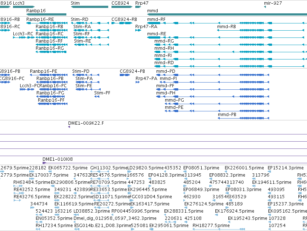
Task: Select transcript mmd-RH
Action: pyautogui.click(x=164, y=48)
